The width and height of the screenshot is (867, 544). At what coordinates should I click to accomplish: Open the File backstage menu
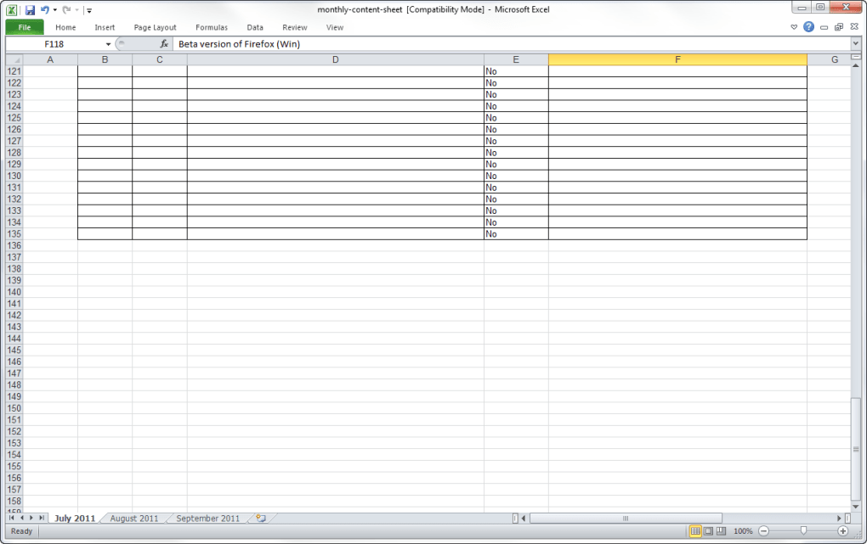point(25,27)
